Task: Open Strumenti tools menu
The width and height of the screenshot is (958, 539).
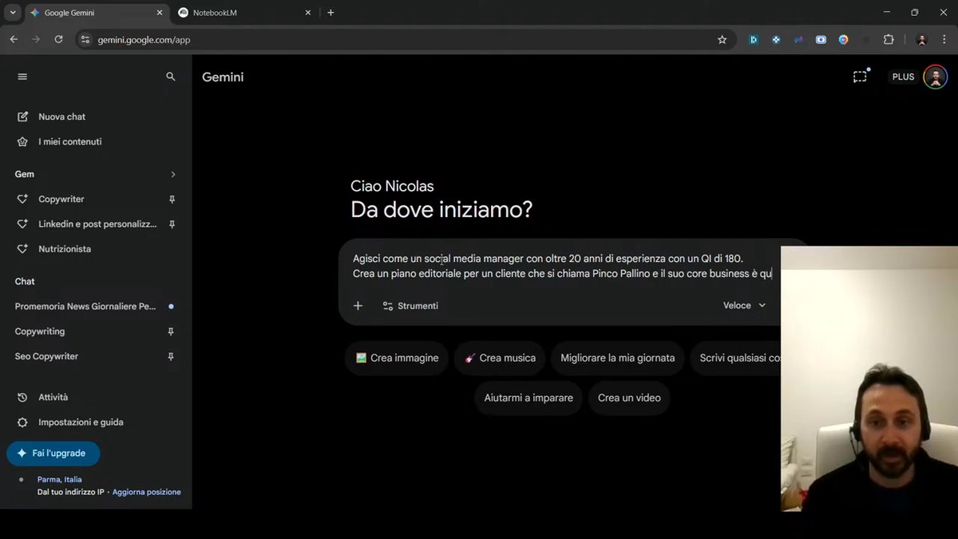Action: (410, 306)
